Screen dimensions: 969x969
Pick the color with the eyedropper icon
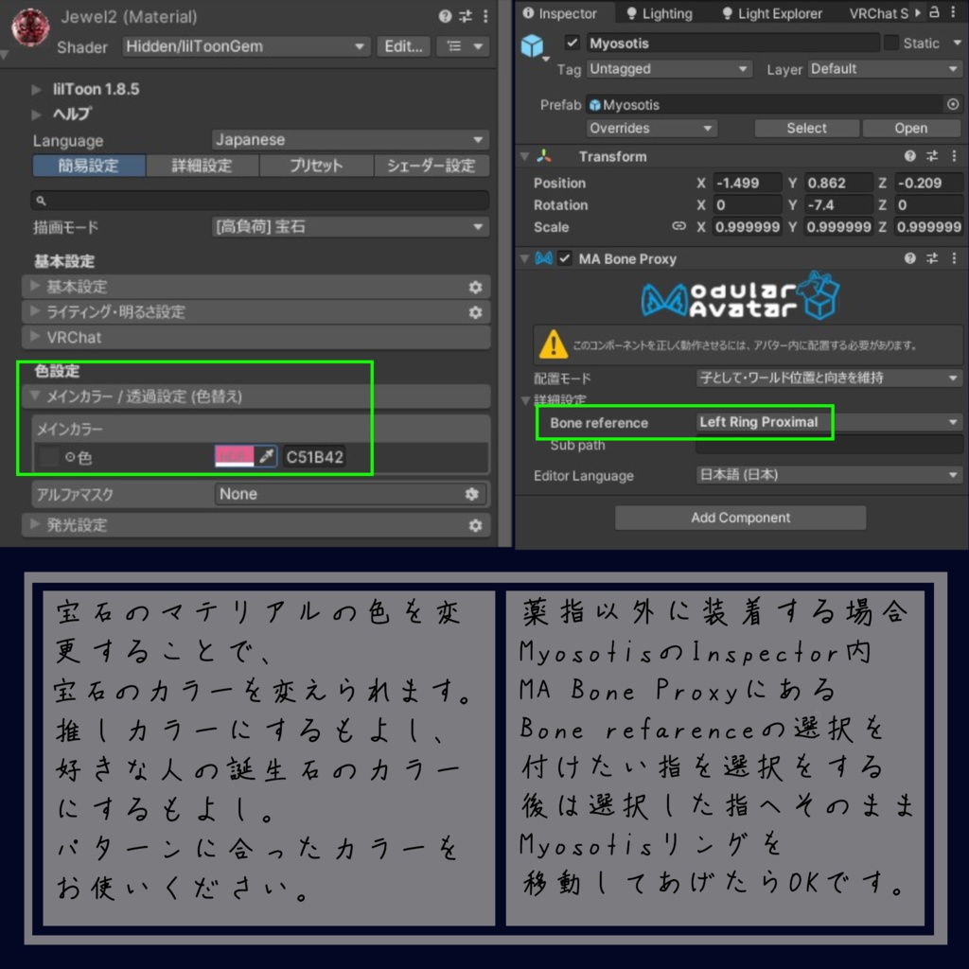267,455
